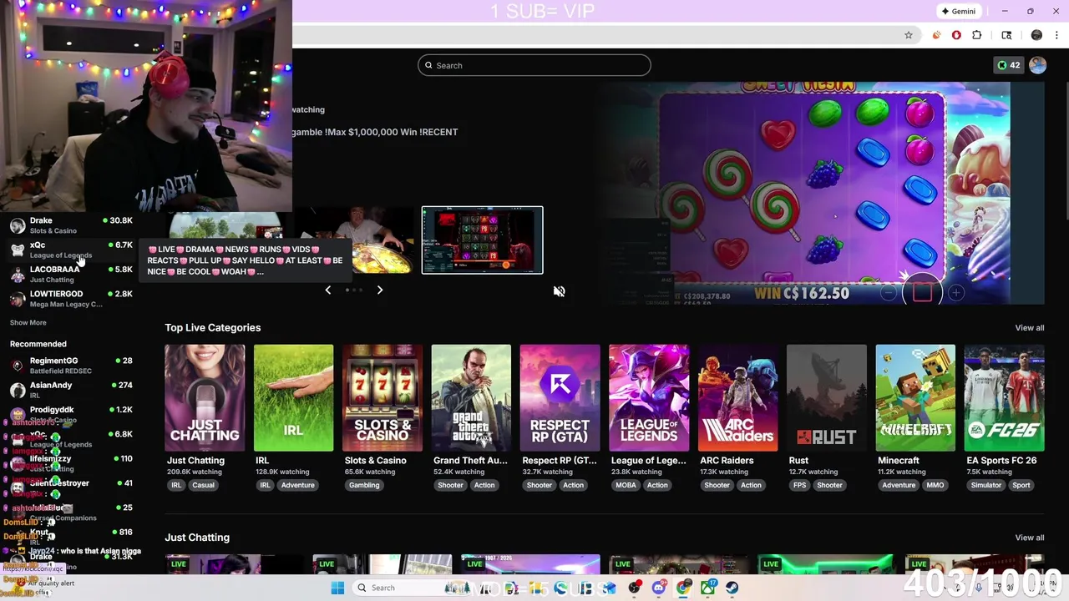Click the FPS tag under Rust
This screenshot has height=601, width=1069.
(x=799, y=485)
